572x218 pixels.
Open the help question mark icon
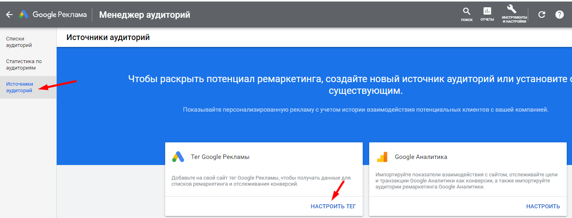pyautogui.click(x=559, y=15)
